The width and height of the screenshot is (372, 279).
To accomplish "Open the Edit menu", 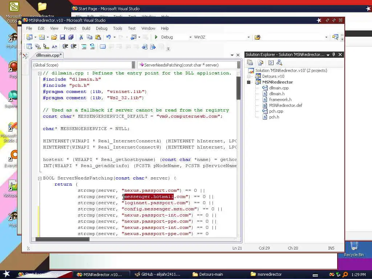I will point(41,28).
